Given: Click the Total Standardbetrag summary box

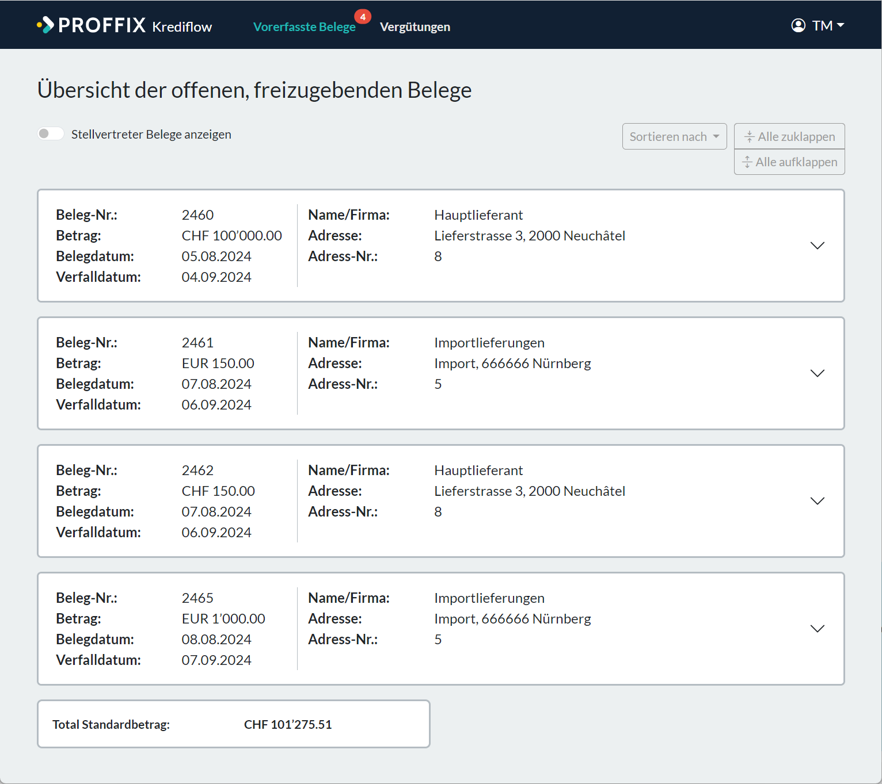Looking at the screenshot, I should [233, 724].
